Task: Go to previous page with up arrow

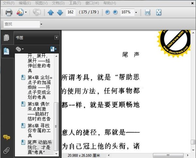Action: [x=51, y=12]
